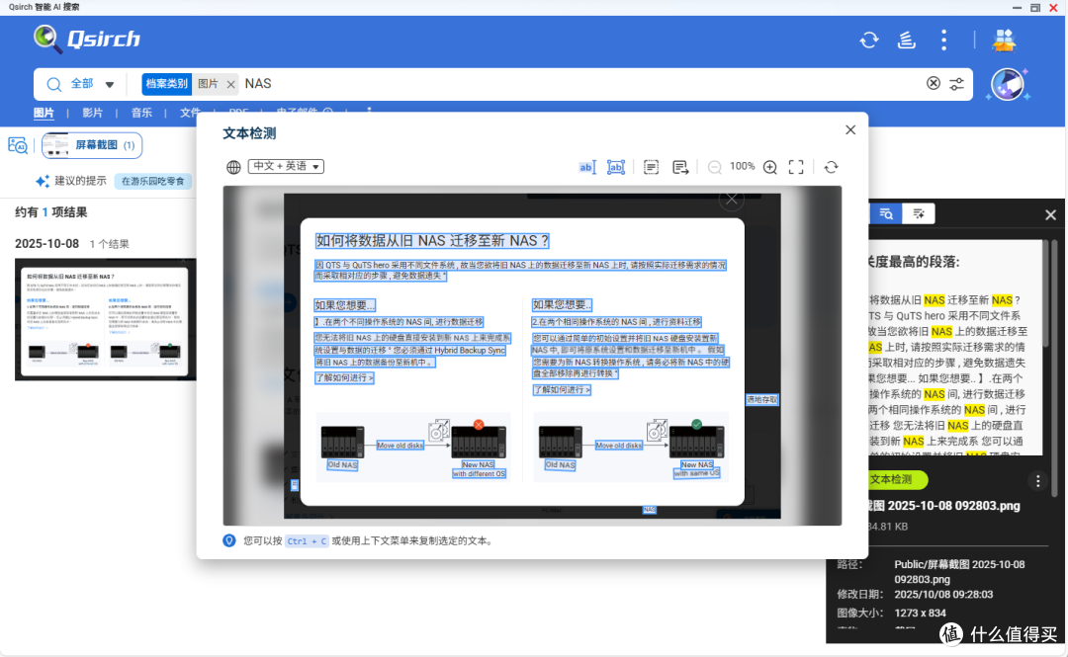1068x657 pixels.
Task: Toggle fullscreen view icon in dialog
Action: [795, 167]
